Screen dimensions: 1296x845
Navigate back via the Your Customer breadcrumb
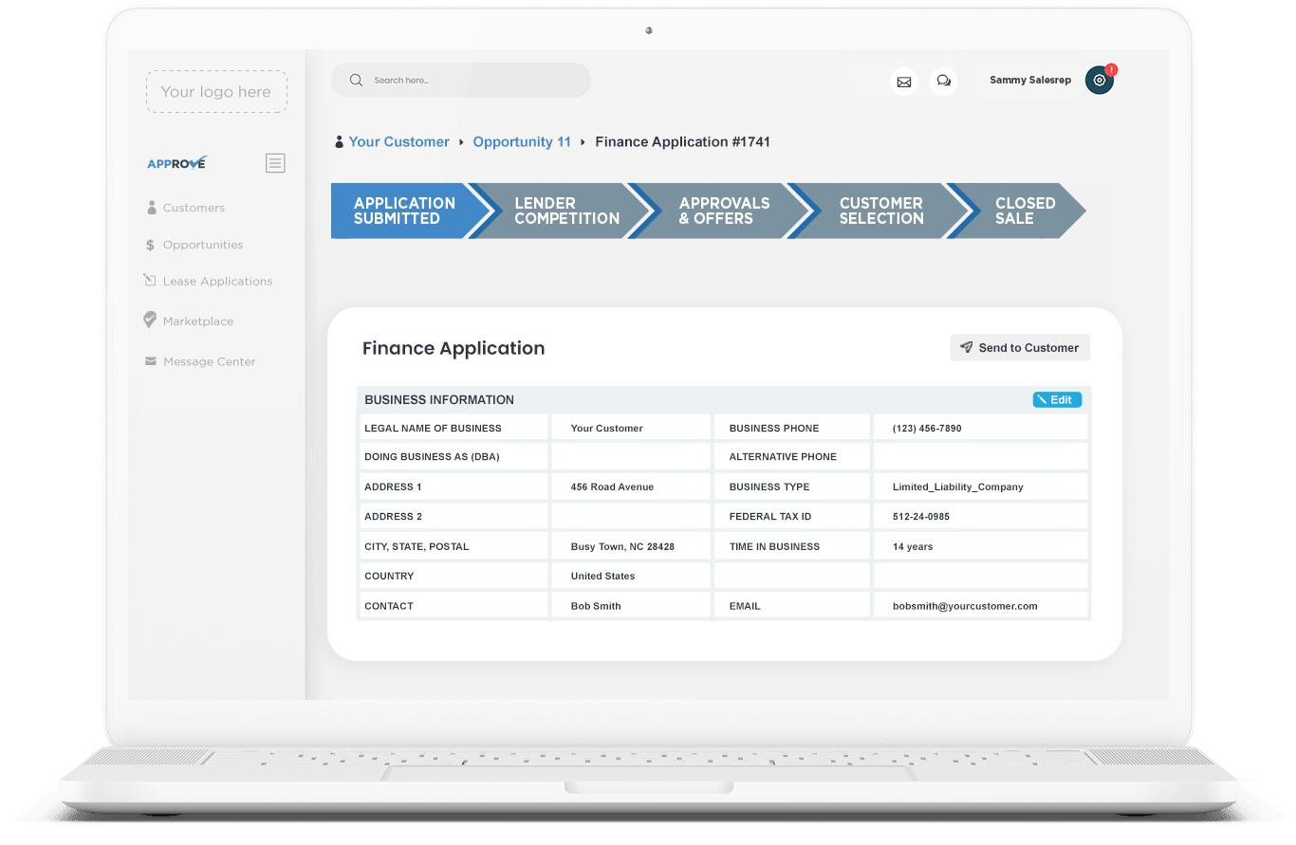tap(398, 141)
